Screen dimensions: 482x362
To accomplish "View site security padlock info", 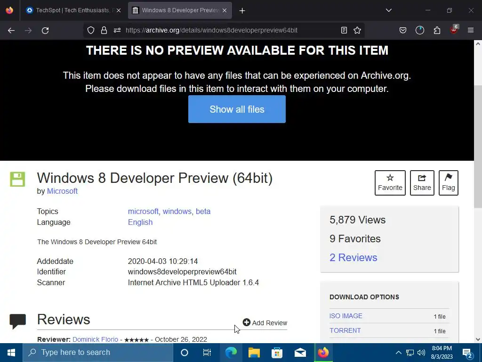I will tap(104, 30).
